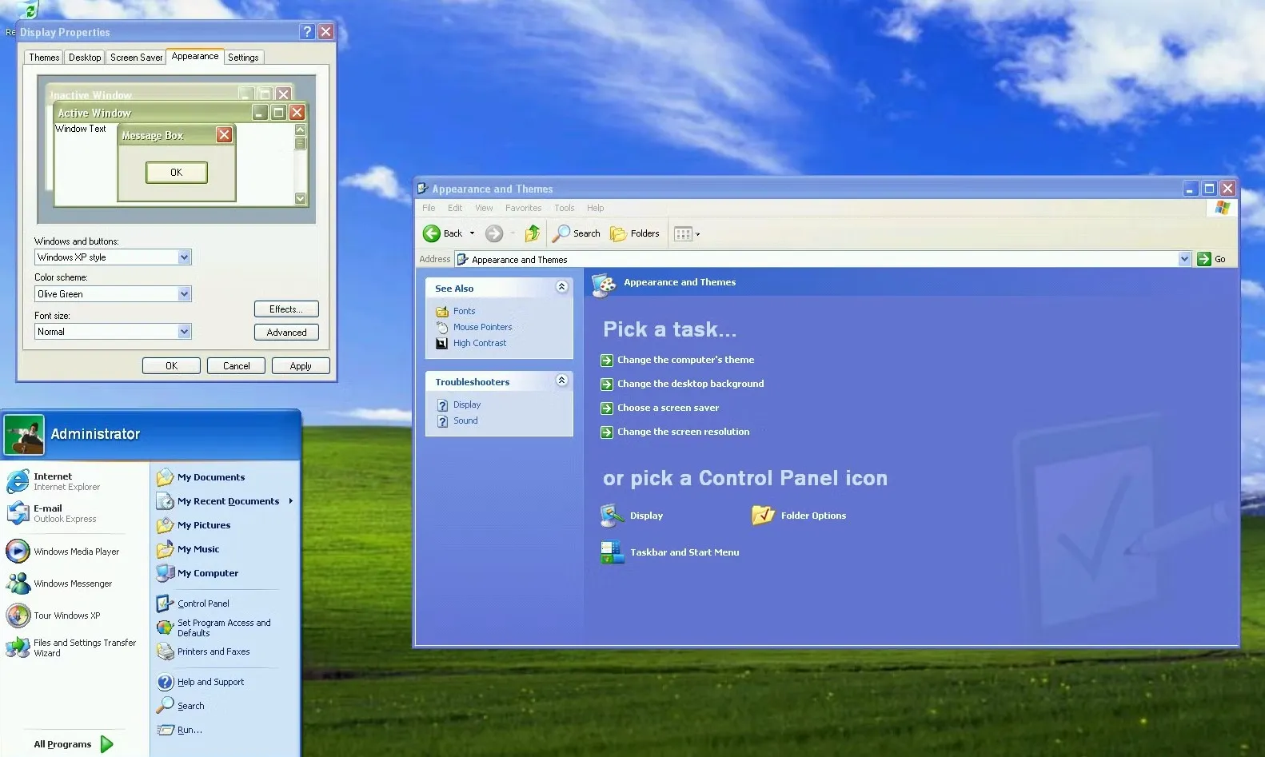
Task: Open Printers and Faxes
Action: (203, 651)
